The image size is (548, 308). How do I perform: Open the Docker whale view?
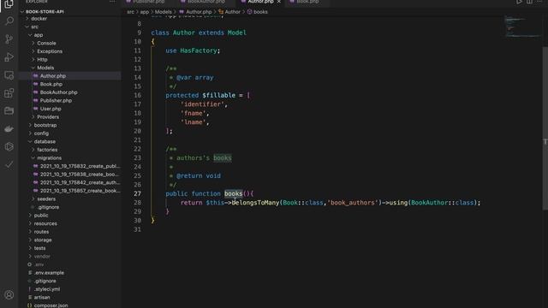[9, 128]
